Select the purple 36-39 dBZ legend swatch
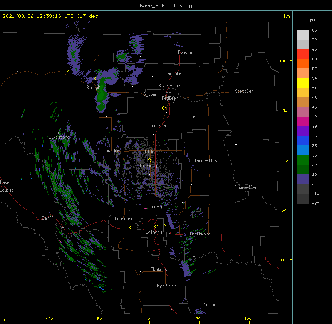The width and height of the screenshot is (332, 324). (x=303, y=131)
